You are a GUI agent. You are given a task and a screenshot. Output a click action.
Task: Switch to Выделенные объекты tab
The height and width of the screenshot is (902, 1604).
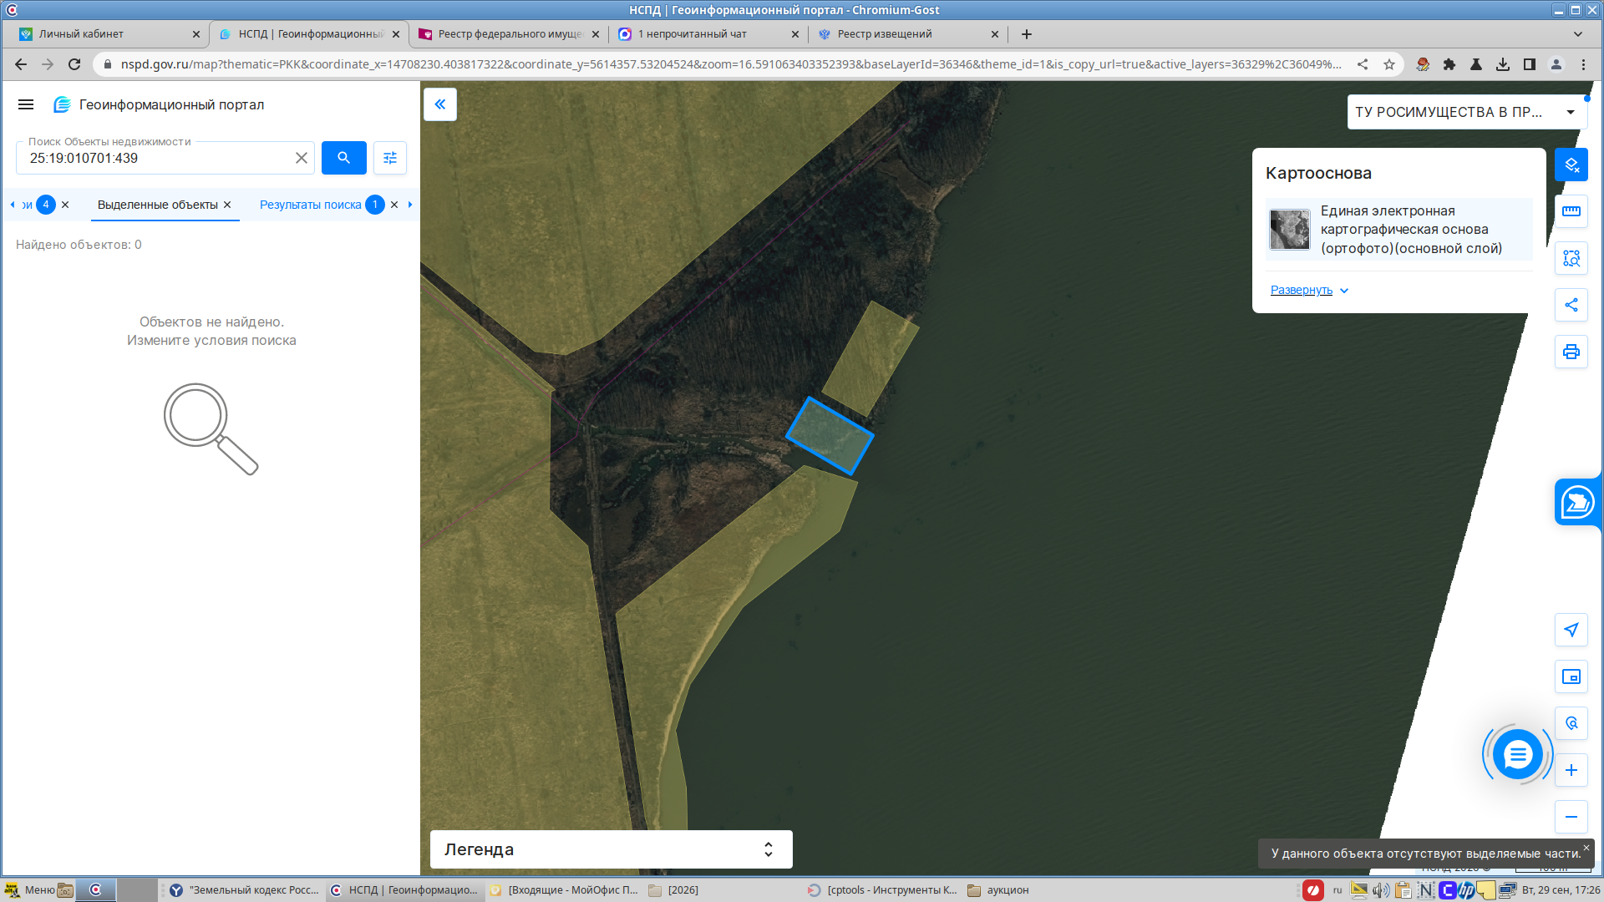click(157, 205)
